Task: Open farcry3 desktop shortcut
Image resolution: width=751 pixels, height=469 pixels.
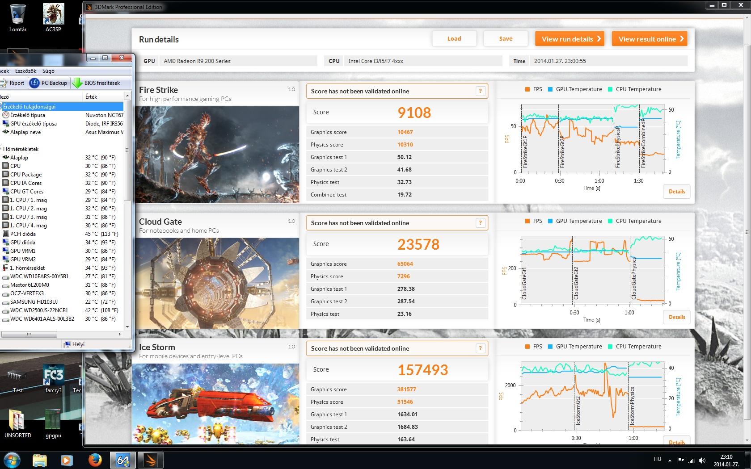Action: pos(53,379)
